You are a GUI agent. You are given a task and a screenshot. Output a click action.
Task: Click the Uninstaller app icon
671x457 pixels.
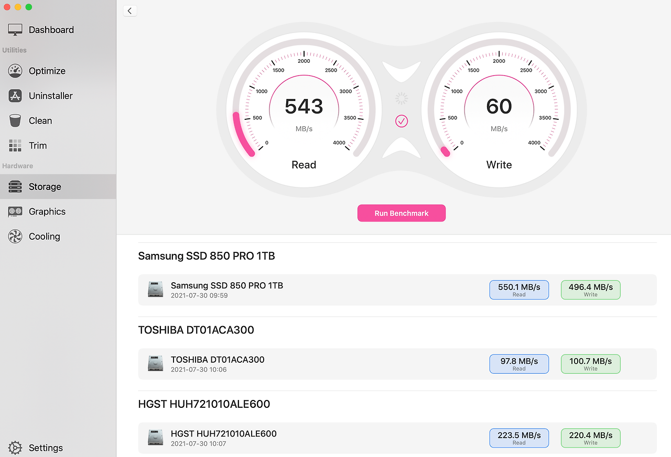coord(15,96)
